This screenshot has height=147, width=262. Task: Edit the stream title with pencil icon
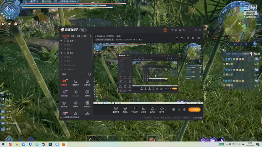[x=113, y=40]
